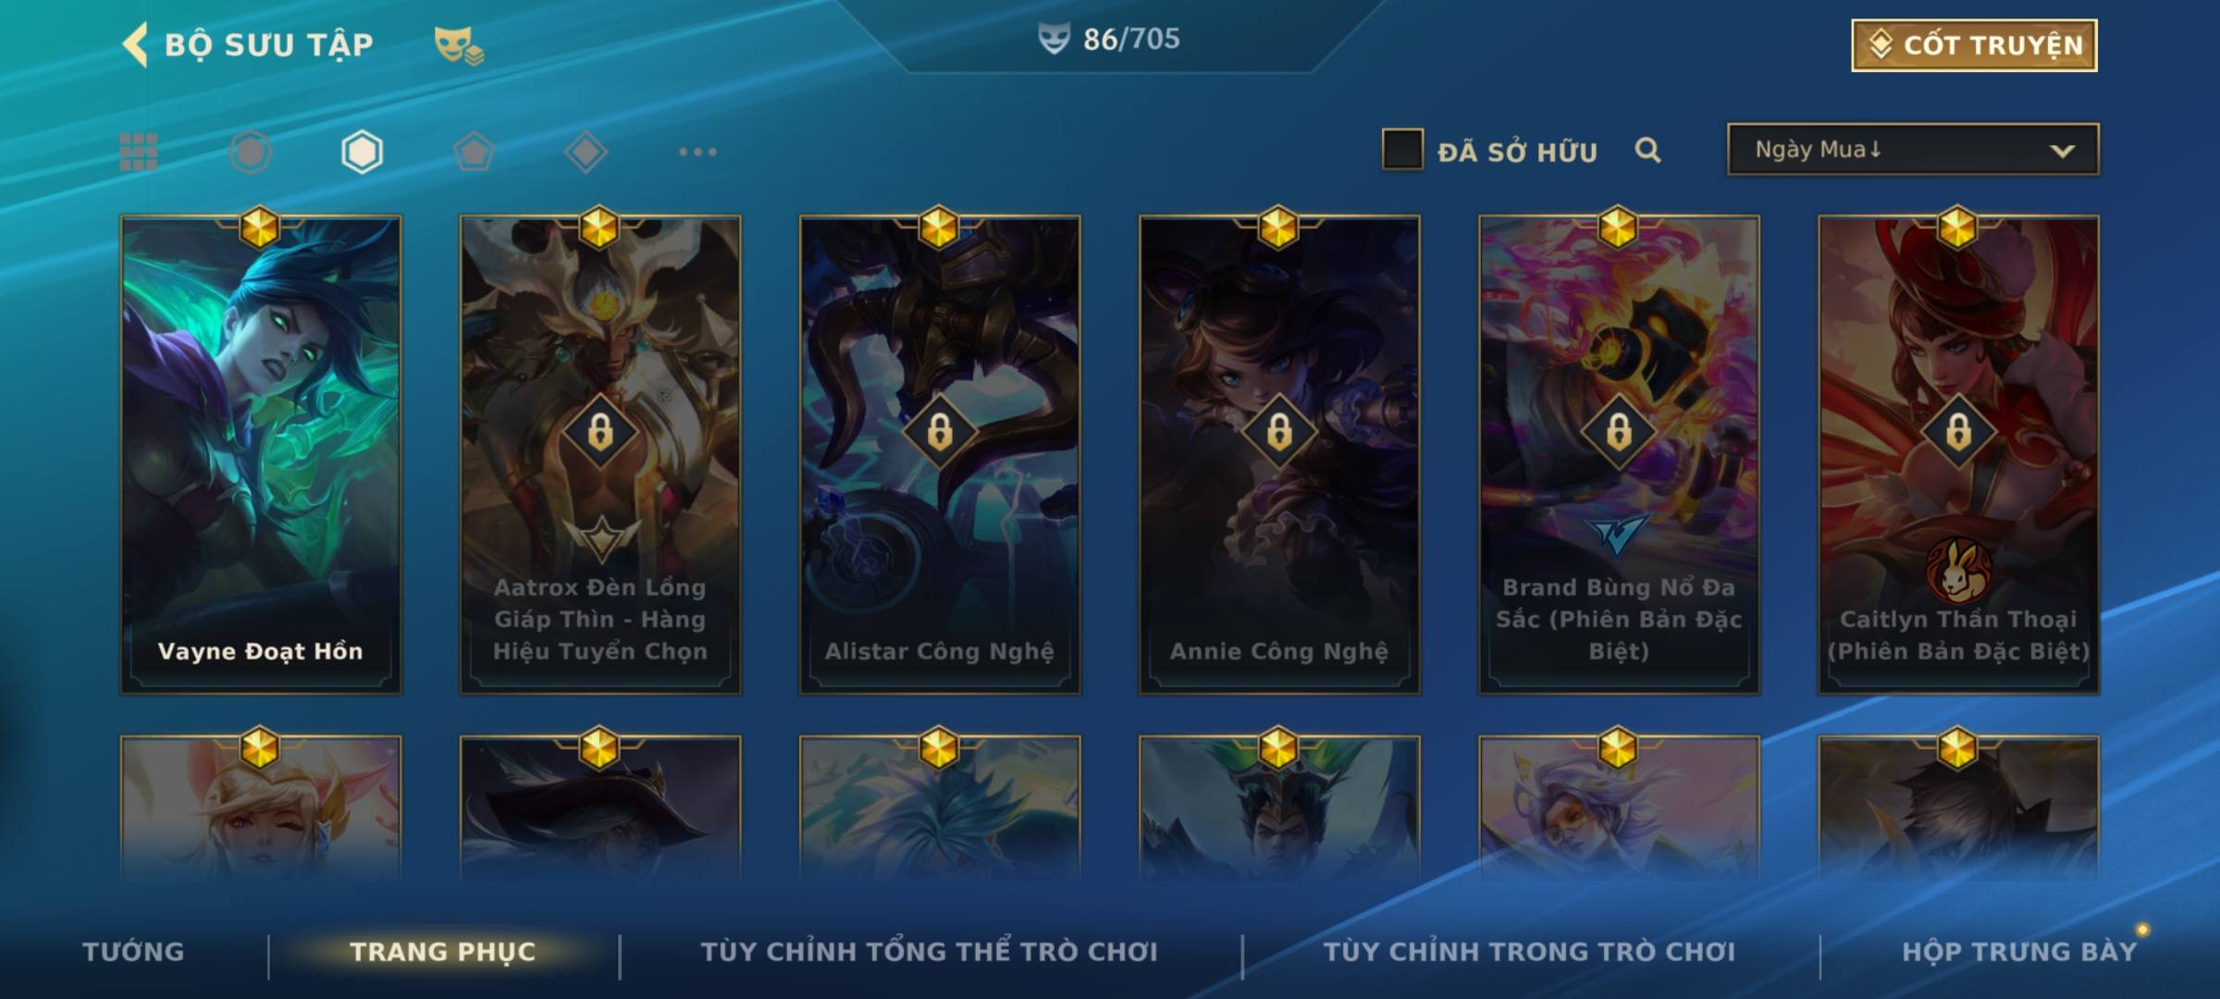Select the pentagon rarity filter icon
2220x999 pixels.
point(474,152)
